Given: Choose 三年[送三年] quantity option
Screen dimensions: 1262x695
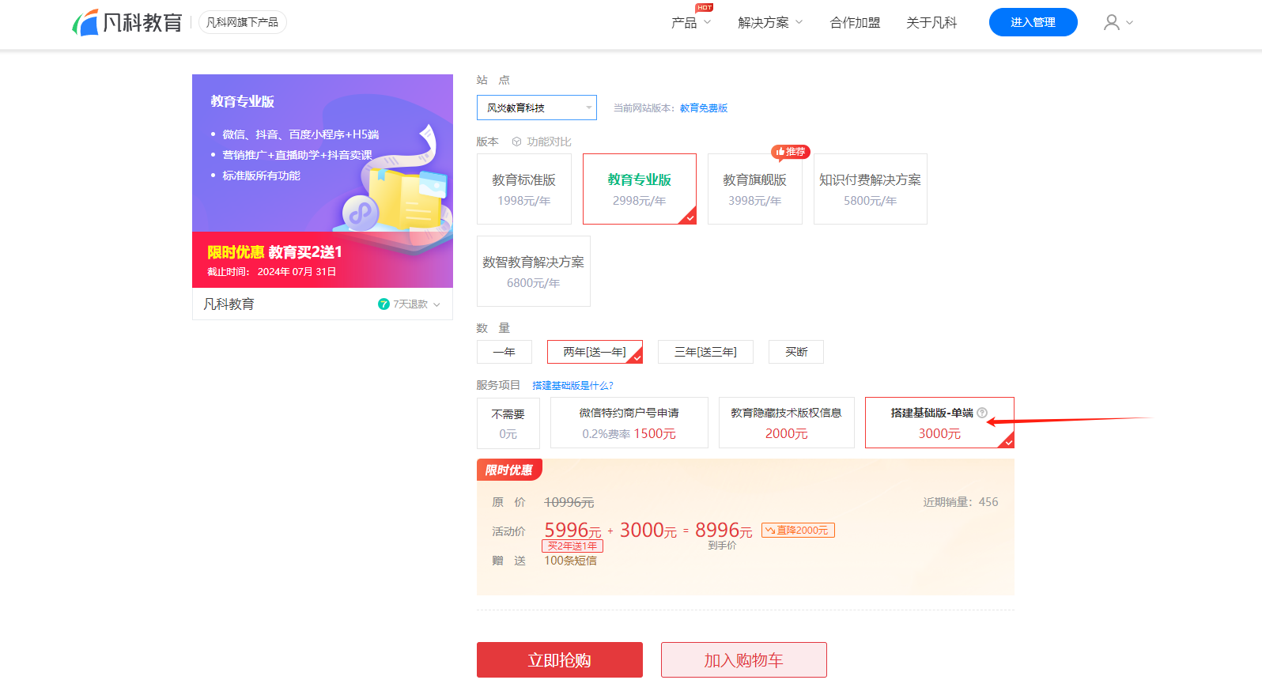Looking at the screenshot, I should click(705, 352).
